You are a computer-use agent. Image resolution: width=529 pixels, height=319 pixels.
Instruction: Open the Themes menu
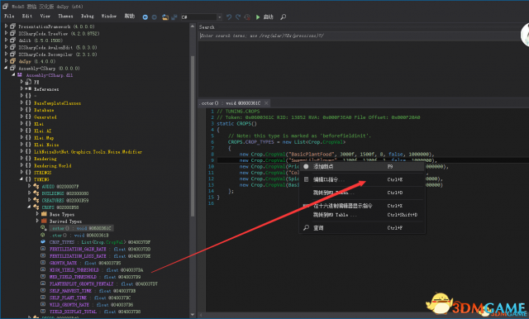(x=65, y=17)
